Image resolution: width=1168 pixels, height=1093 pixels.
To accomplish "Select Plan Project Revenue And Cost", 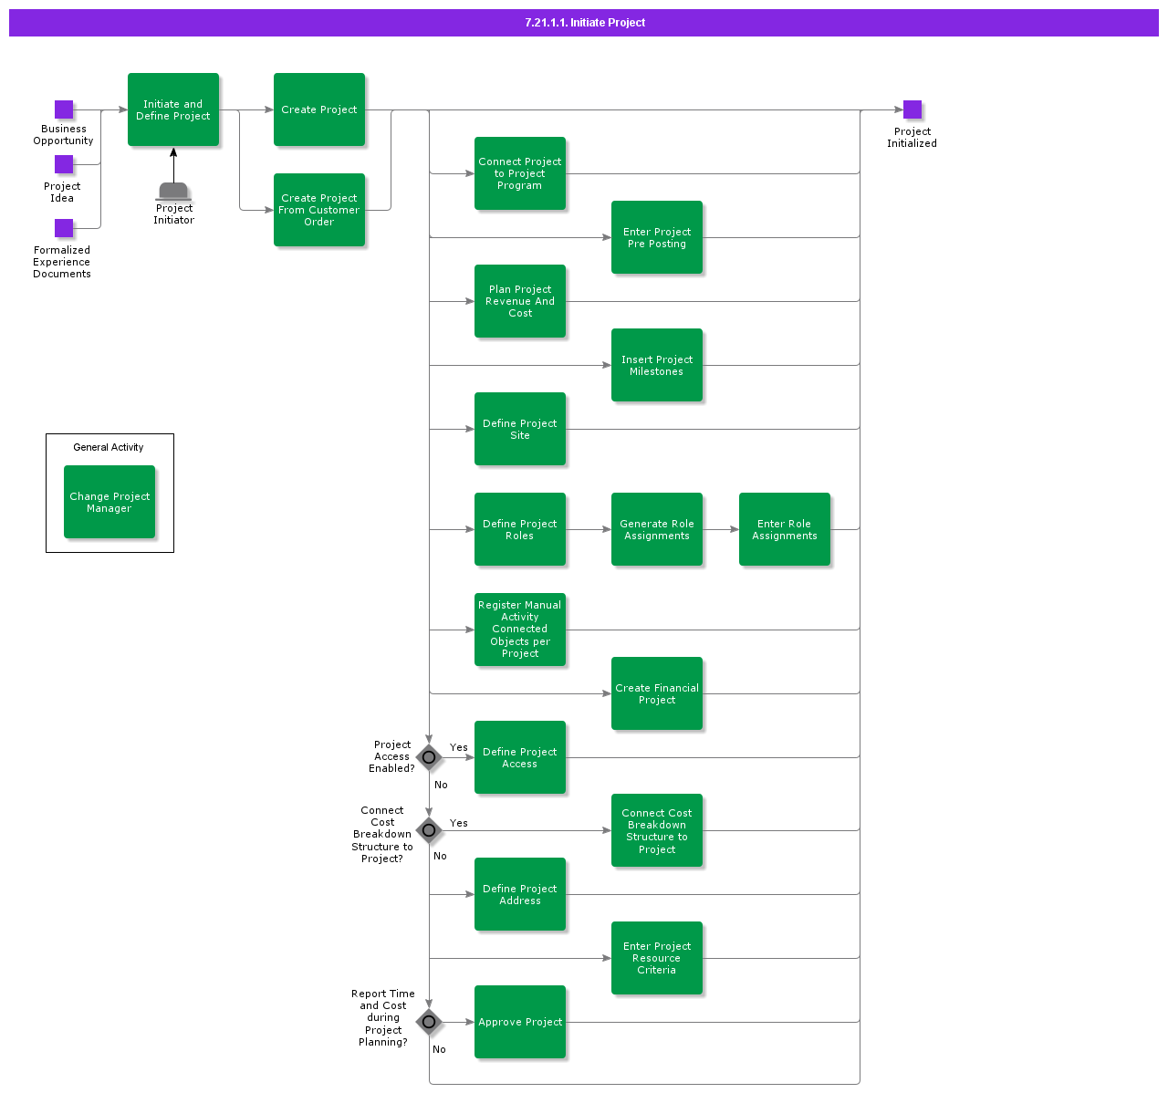I will (520, 301).
